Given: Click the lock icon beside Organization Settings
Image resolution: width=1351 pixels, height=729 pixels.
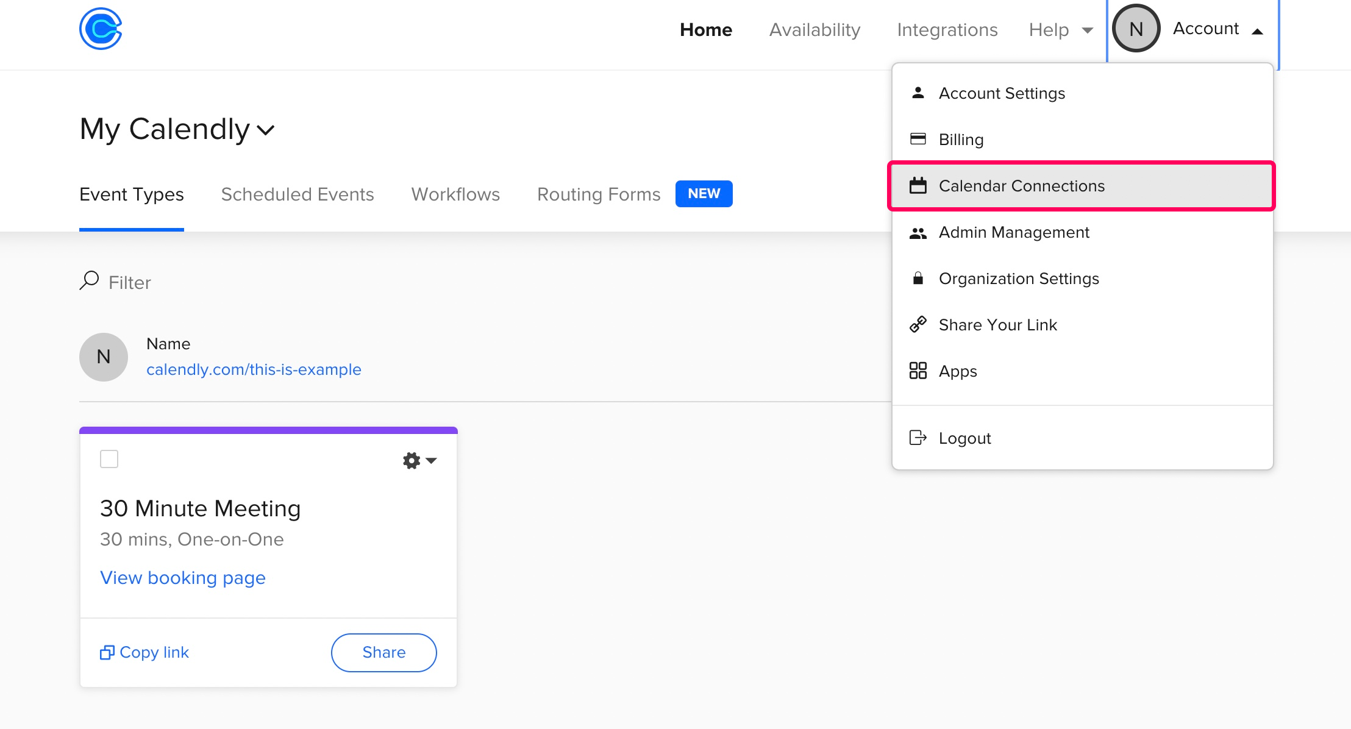Looking at the screenshot, I should click(918, 278).
